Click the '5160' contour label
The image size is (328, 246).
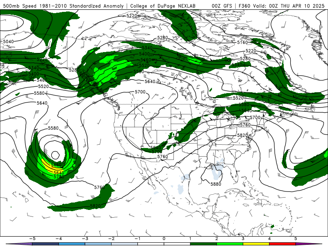tap(242, 43)
